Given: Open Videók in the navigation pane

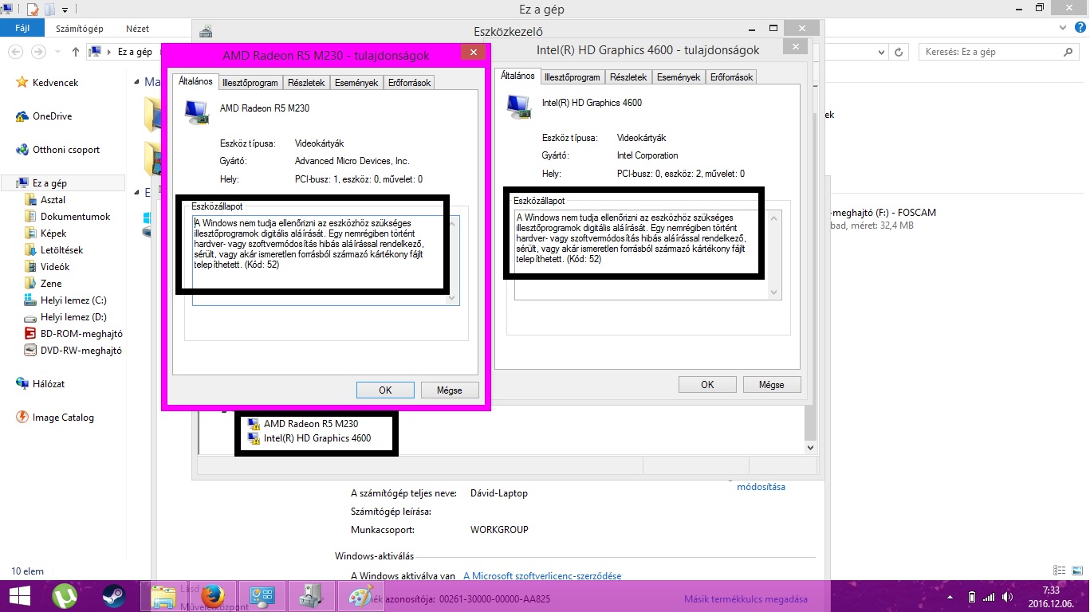Looking at the screenshot, I should [55, 267].
